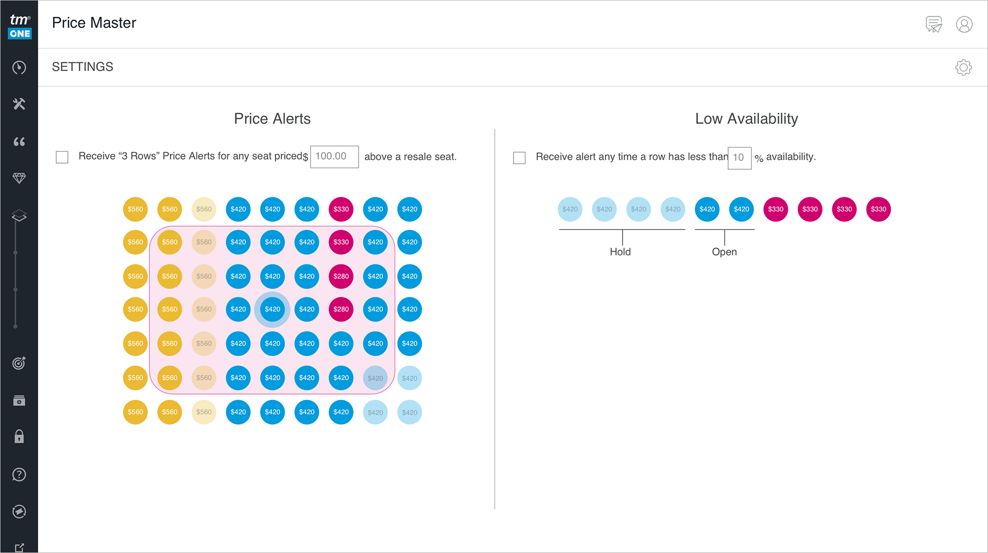
Task: Open the help question mark icon
Action: pyautogui.click(x=19, y=474)
